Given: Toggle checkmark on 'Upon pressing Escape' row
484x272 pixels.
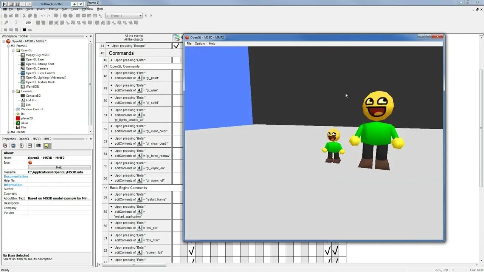Looking at the screenshot, I should [x=176, y=46].
